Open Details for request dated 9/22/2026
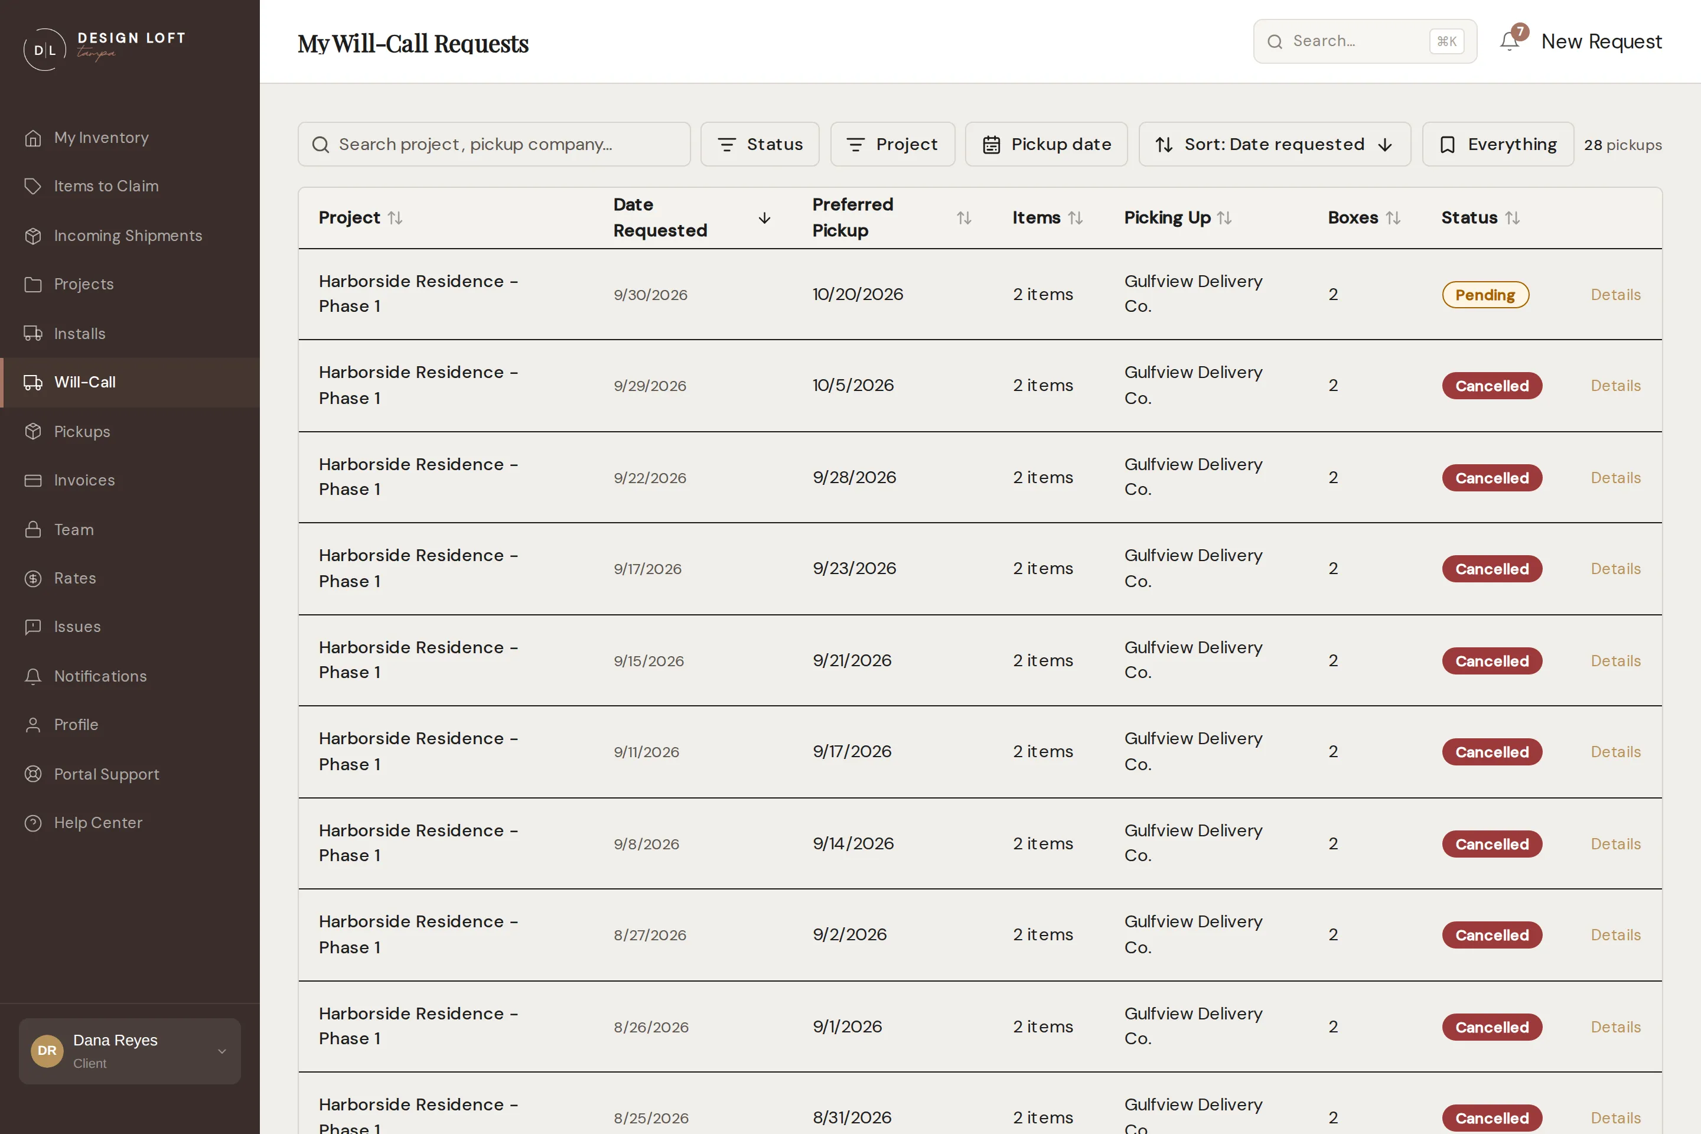The height and width of the screenshot is (1134, 1701). (1615, 477)
